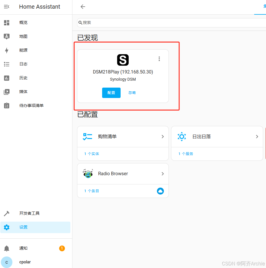The width and height of the screenshot is (266, 268).
Task: Open the cpolar profile entry
Action: point(35,262)
